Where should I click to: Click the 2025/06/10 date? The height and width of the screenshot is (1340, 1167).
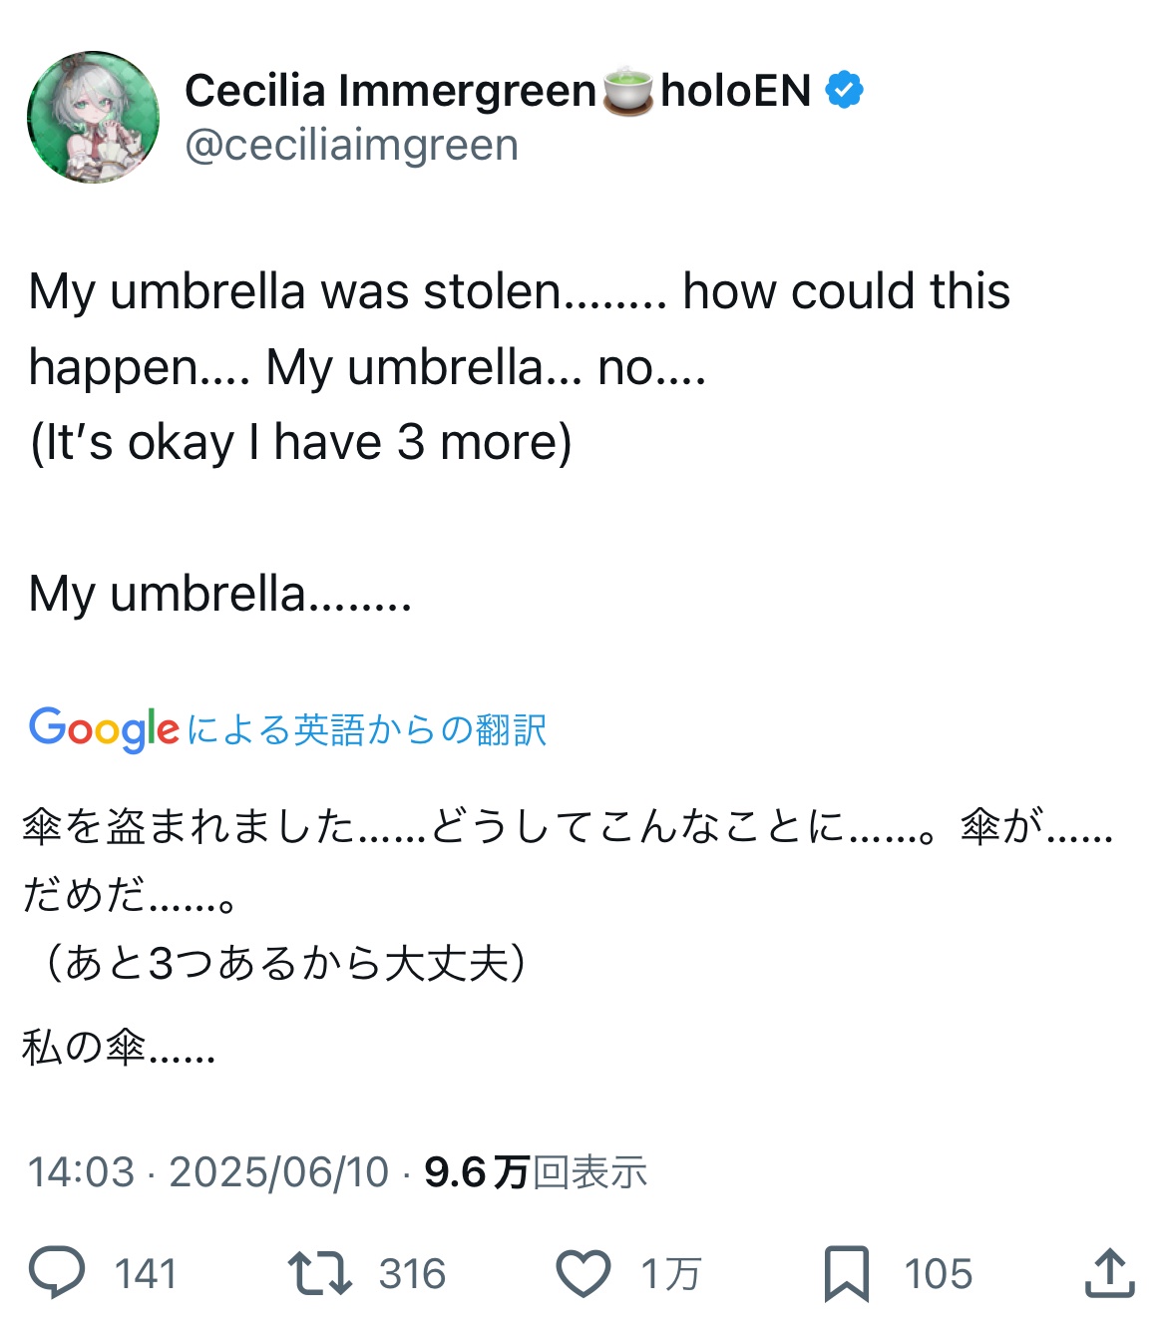point(278,1172)
